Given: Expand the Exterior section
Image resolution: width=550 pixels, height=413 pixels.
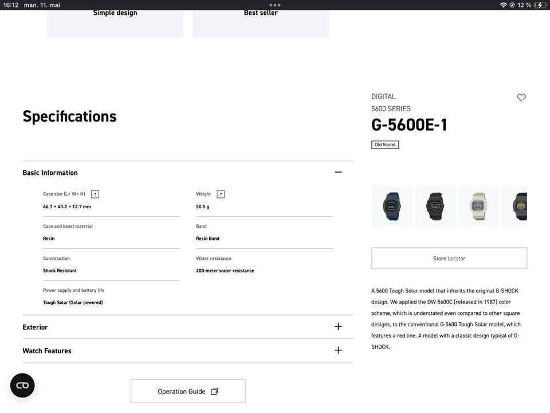Looking at the screenshot, I should (x=338, y=326).
